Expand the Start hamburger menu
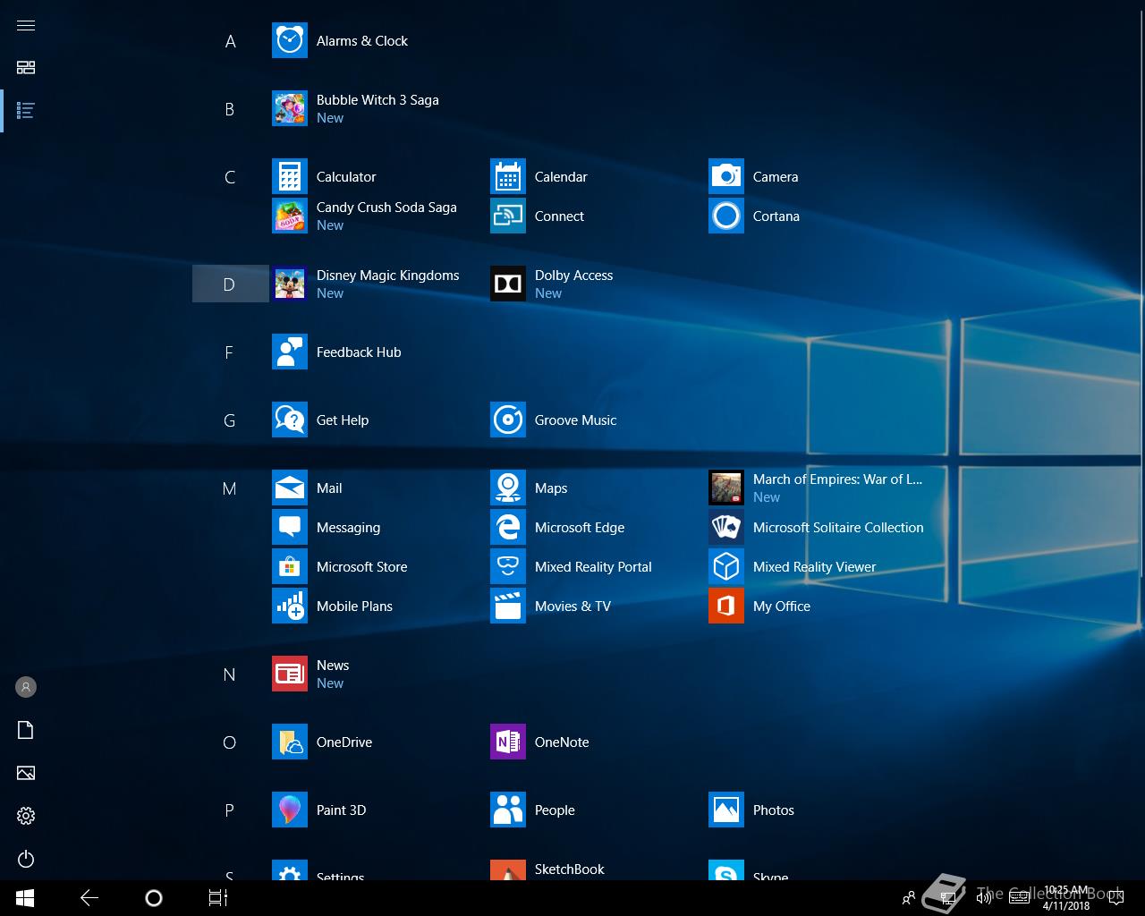This screenshot has width=1145, height=916. tap(26, 25)
